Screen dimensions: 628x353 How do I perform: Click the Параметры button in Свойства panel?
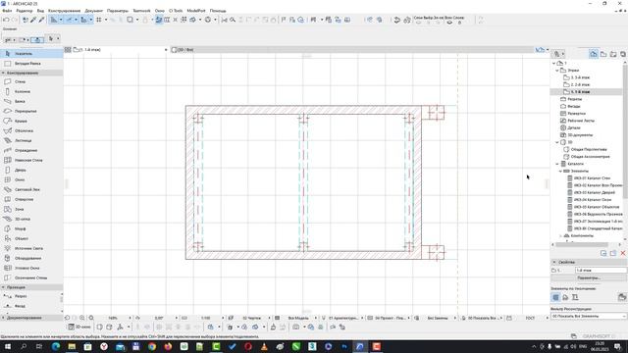pyautogui.click(x=589, y=277)
